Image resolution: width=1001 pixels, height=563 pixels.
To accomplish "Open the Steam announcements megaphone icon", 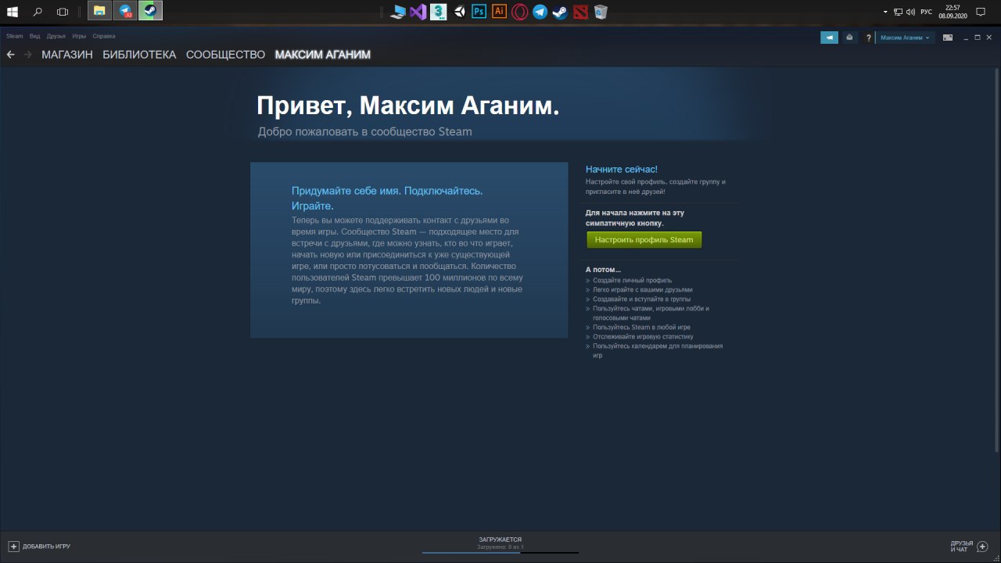I will click(829, 38).
